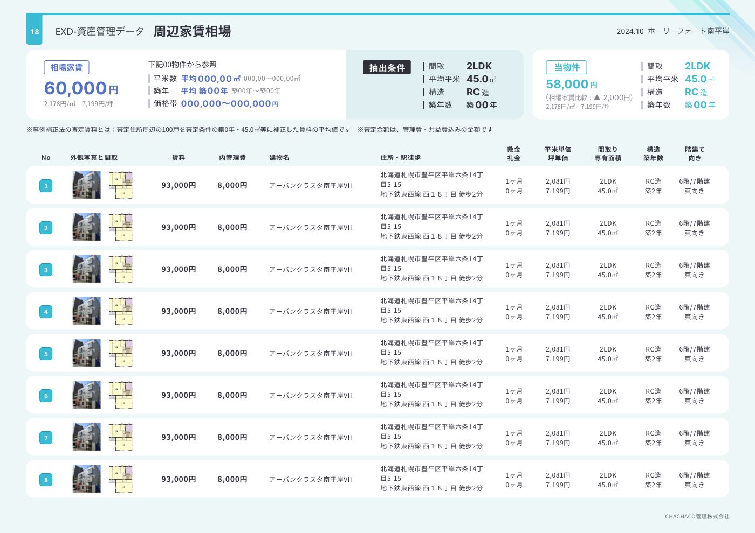
Task: View floor plan image in row 6
Action: [x=120, y=395]
